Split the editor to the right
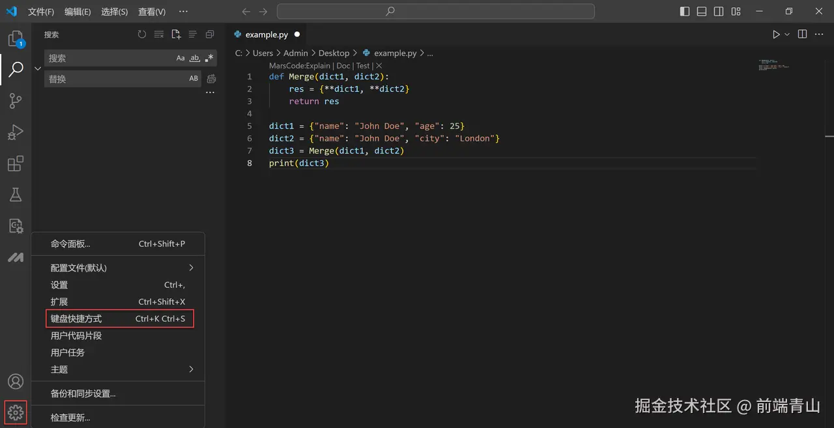Image resolution: width=834 pixels, height=428 pixels. tap(803, 35)
